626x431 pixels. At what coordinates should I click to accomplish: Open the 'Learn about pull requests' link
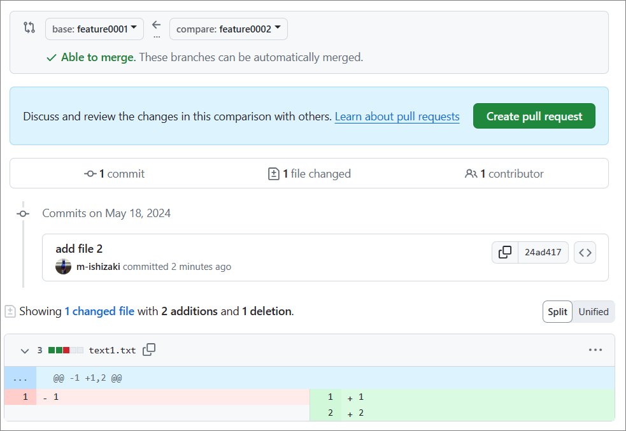pyautogui.click(x=397, y=116)
